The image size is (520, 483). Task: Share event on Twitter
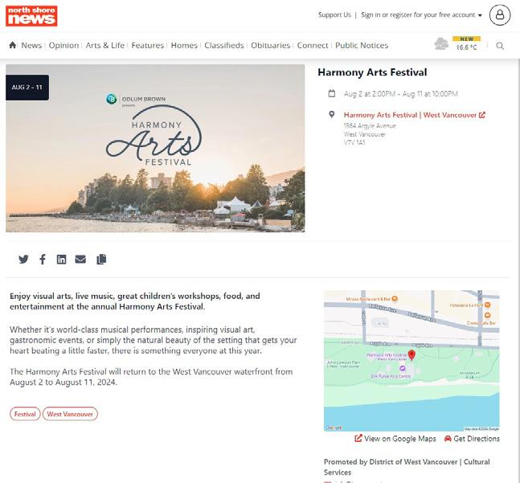tap(23, 260)
